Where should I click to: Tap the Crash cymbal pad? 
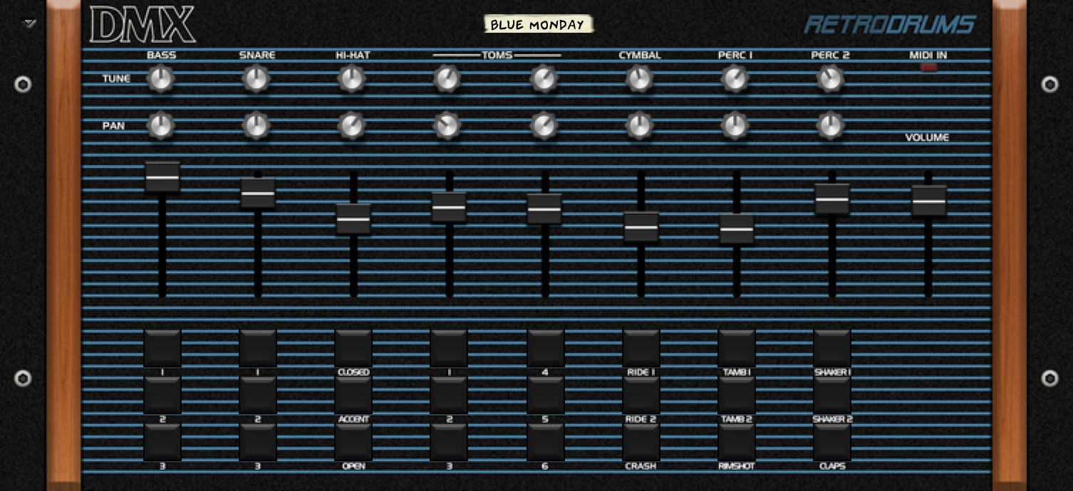click(x=641, y=442)
